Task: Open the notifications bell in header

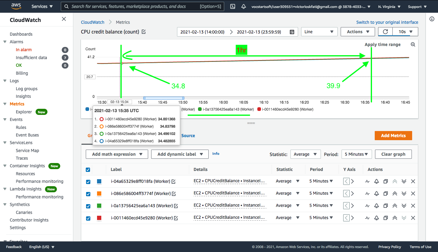Action: coord(243,6)
